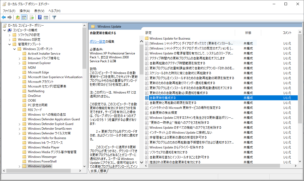Open the 操作(A) menu
Screen dimensions: 304x181
(25, 11)
